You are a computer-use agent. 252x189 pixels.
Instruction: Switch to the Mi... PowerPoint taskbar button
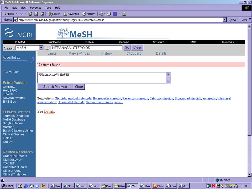(x=158, y=186)
